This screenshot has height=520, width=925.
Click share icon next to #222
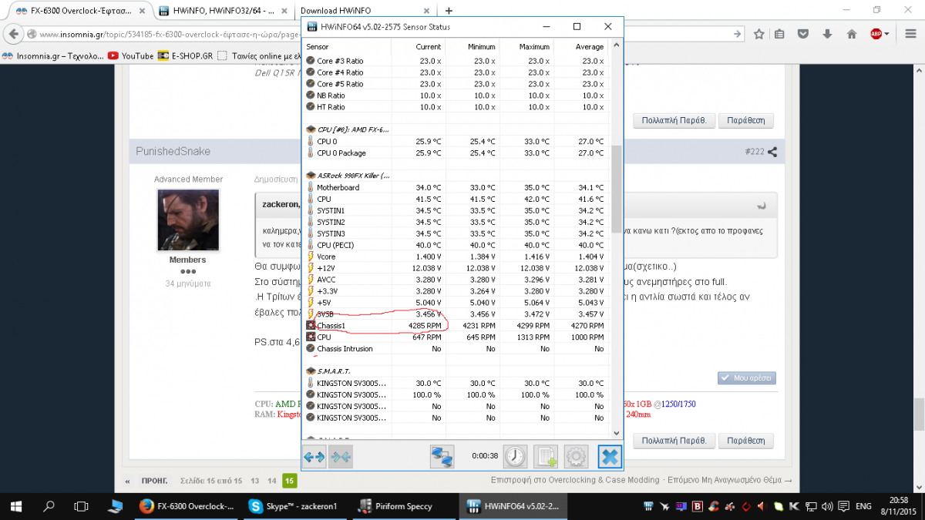pyautogui.click(x=772, y=152)
